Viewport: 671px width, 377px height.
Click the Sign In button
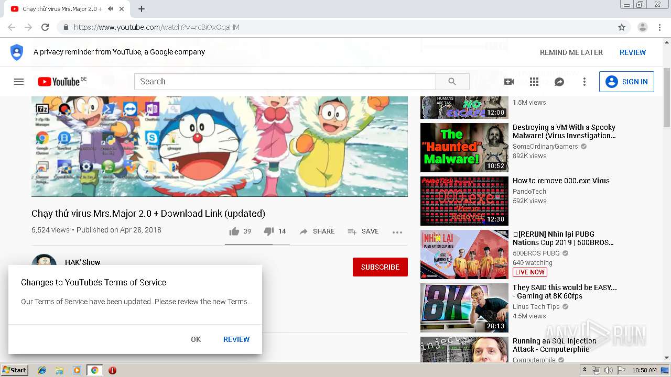(626, 82)
